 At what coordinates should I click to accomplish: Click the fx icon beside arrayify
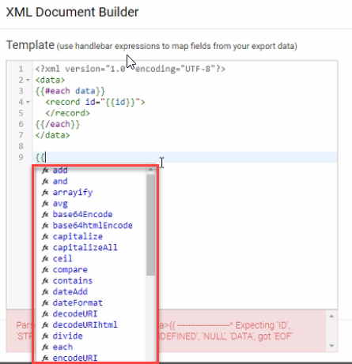[x=45, y=193]
